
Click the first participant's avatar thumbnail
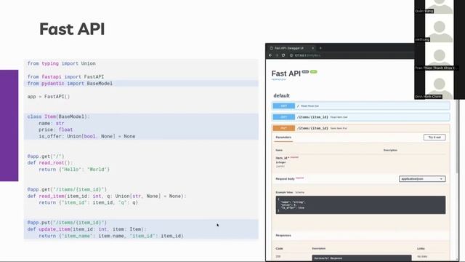(439, 7)
